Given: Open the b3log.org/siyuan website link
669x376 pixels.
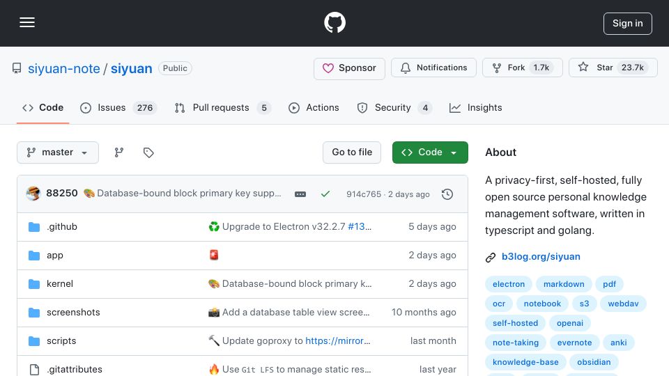Looking at the screenshot, I should (x=541, y=257).
